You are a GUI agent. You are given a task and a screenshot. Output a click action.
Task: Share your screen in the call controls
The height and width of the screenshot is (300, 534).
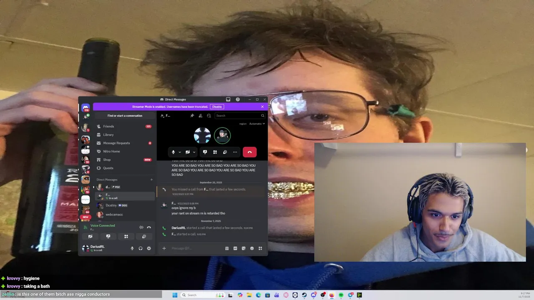tap(205, 152)
